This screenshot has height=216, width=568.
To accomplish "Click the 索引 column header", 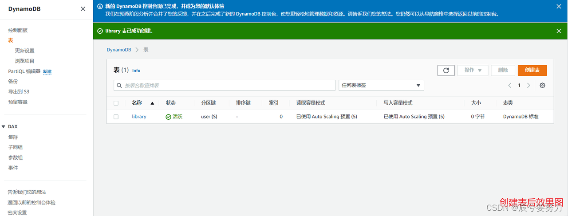I will pos(274,103).
